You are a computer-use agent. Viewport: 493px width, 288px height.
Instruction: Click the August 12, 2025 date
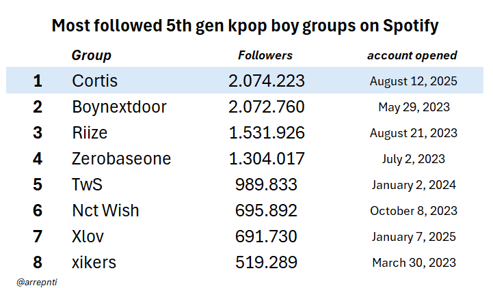(413, 81)
